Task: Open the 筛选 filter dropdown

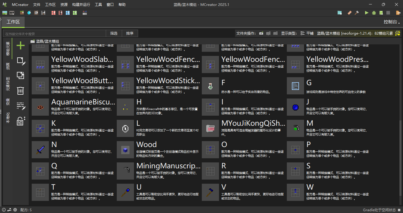Action: tap(114, 33)
